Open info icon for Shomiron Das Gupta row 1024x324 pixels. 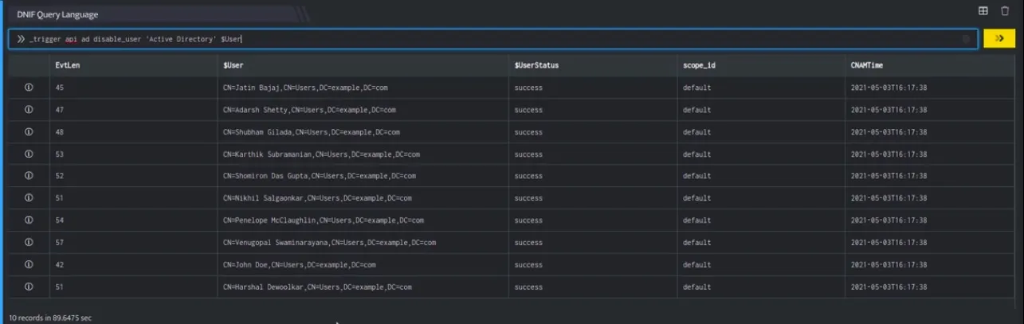29,176
